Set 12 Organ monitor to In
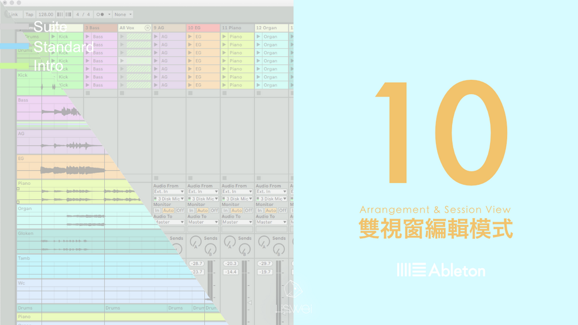The image size is (578, 325). (x=259, y=211)
